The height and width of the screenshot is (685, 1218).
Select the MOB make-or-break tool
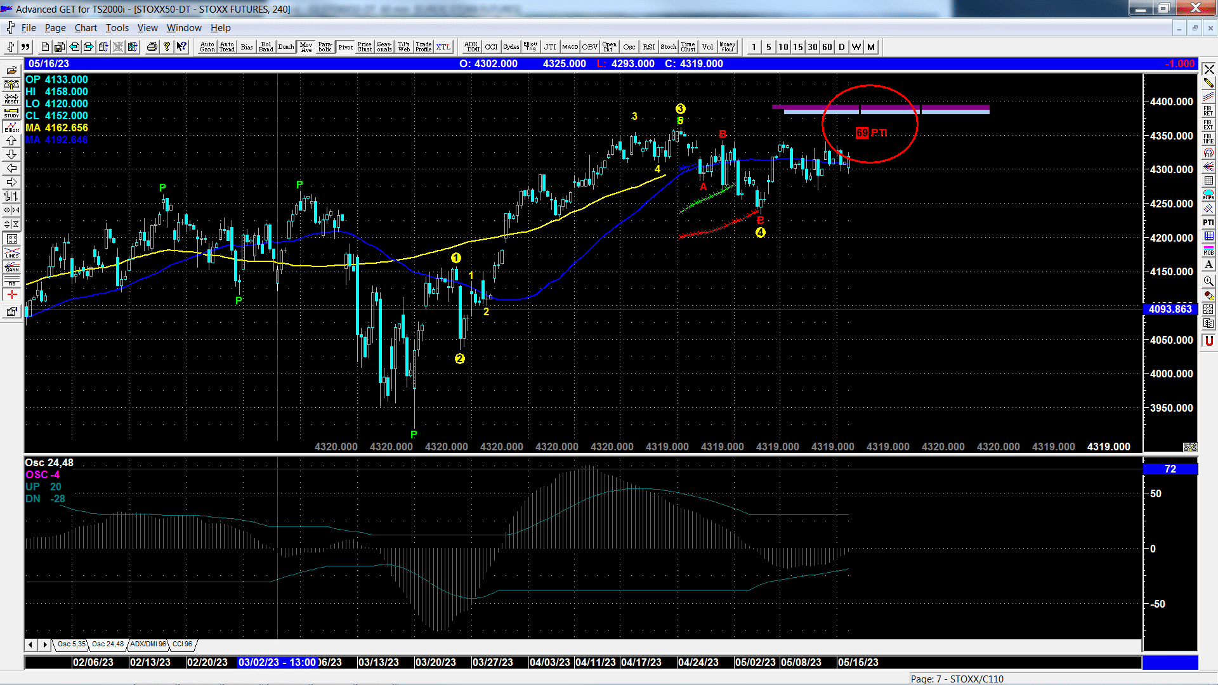click(x=1208, y=251)
